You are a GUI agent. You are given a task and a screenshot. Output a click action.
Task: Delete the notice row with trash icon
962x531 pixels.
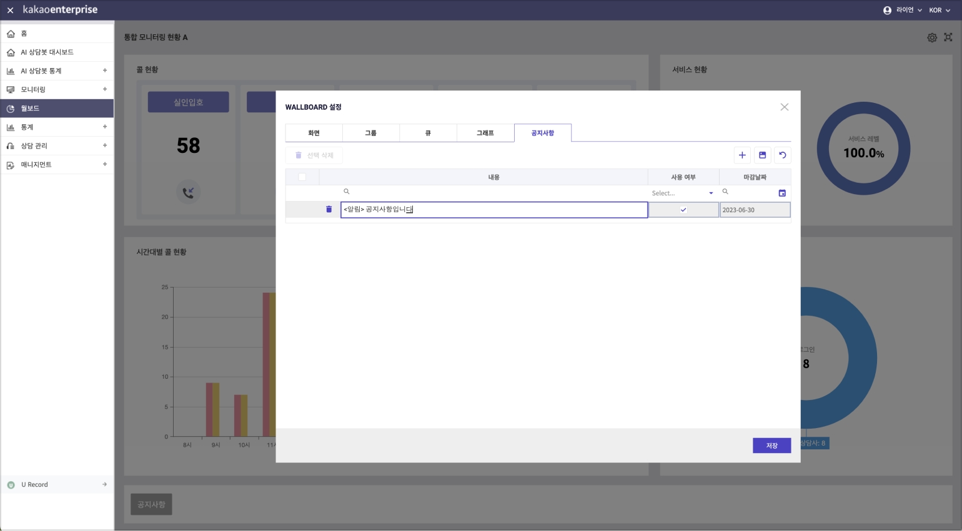pyautogui.click(x=329, y=210)
